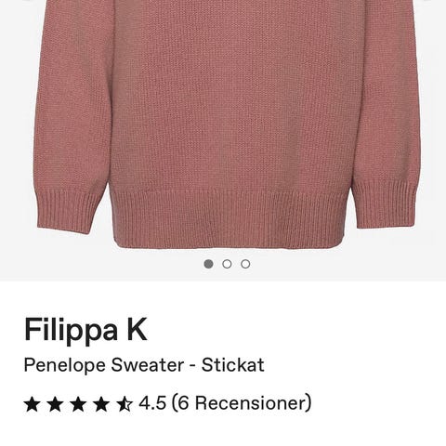This screenshot has width=446, height=446.
Task: Click the half-filled fifth star
Action: point(125,404)
